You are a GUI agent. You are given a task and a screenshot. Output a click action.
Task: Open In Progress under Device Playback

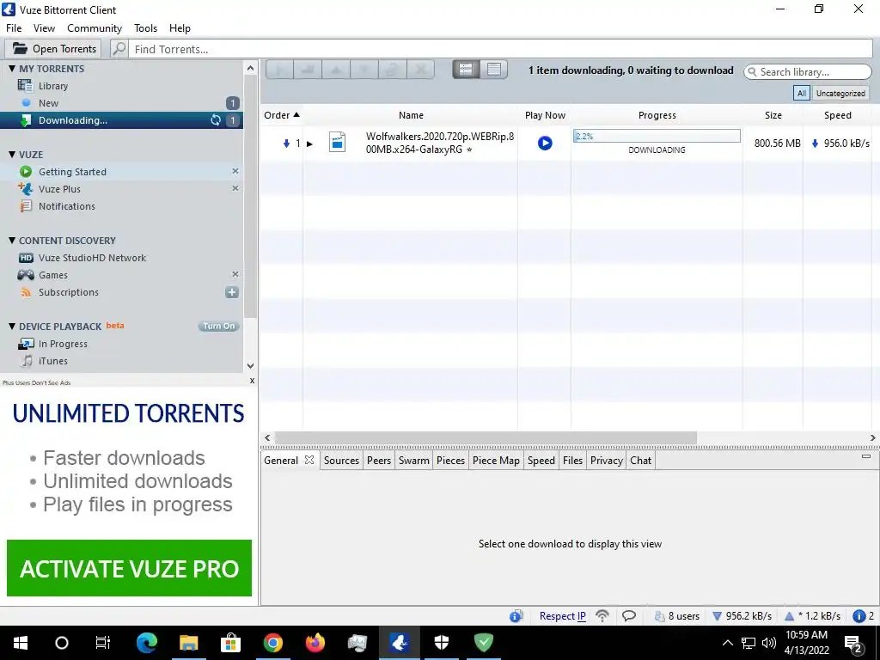coord(63,344)
